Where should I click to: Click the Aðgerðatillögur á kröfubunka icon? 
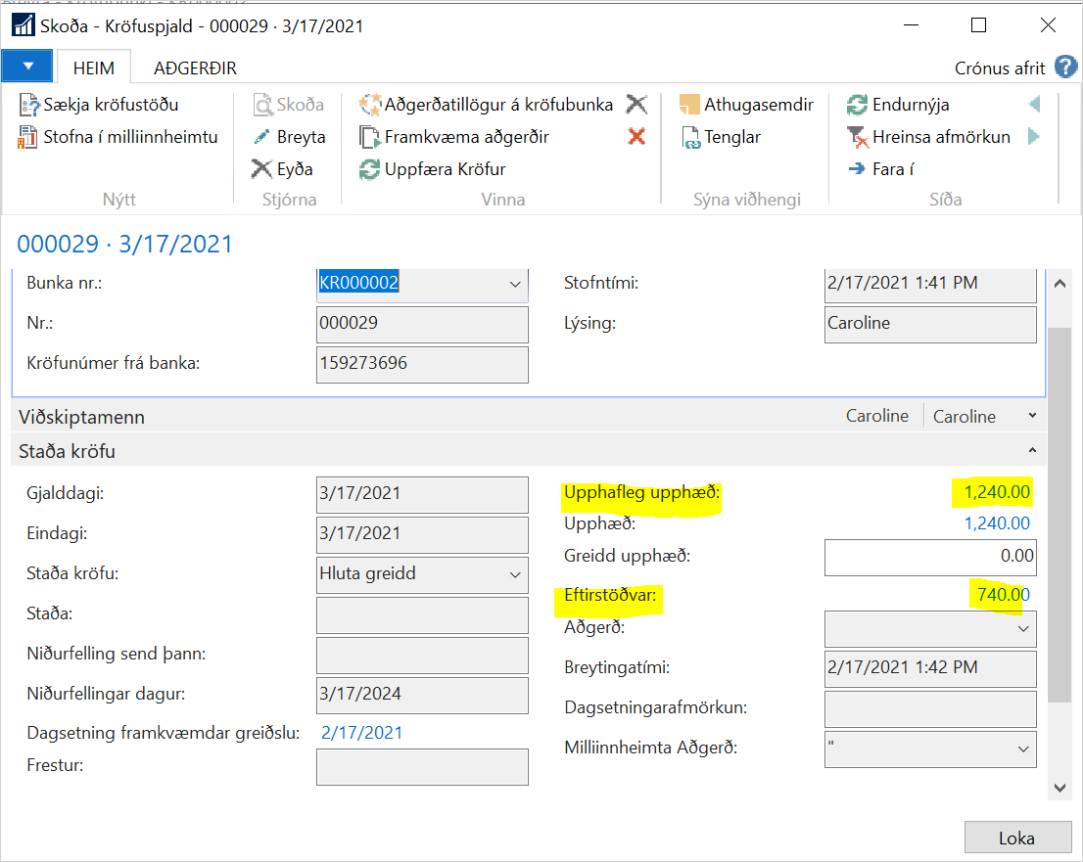(370, 104)
